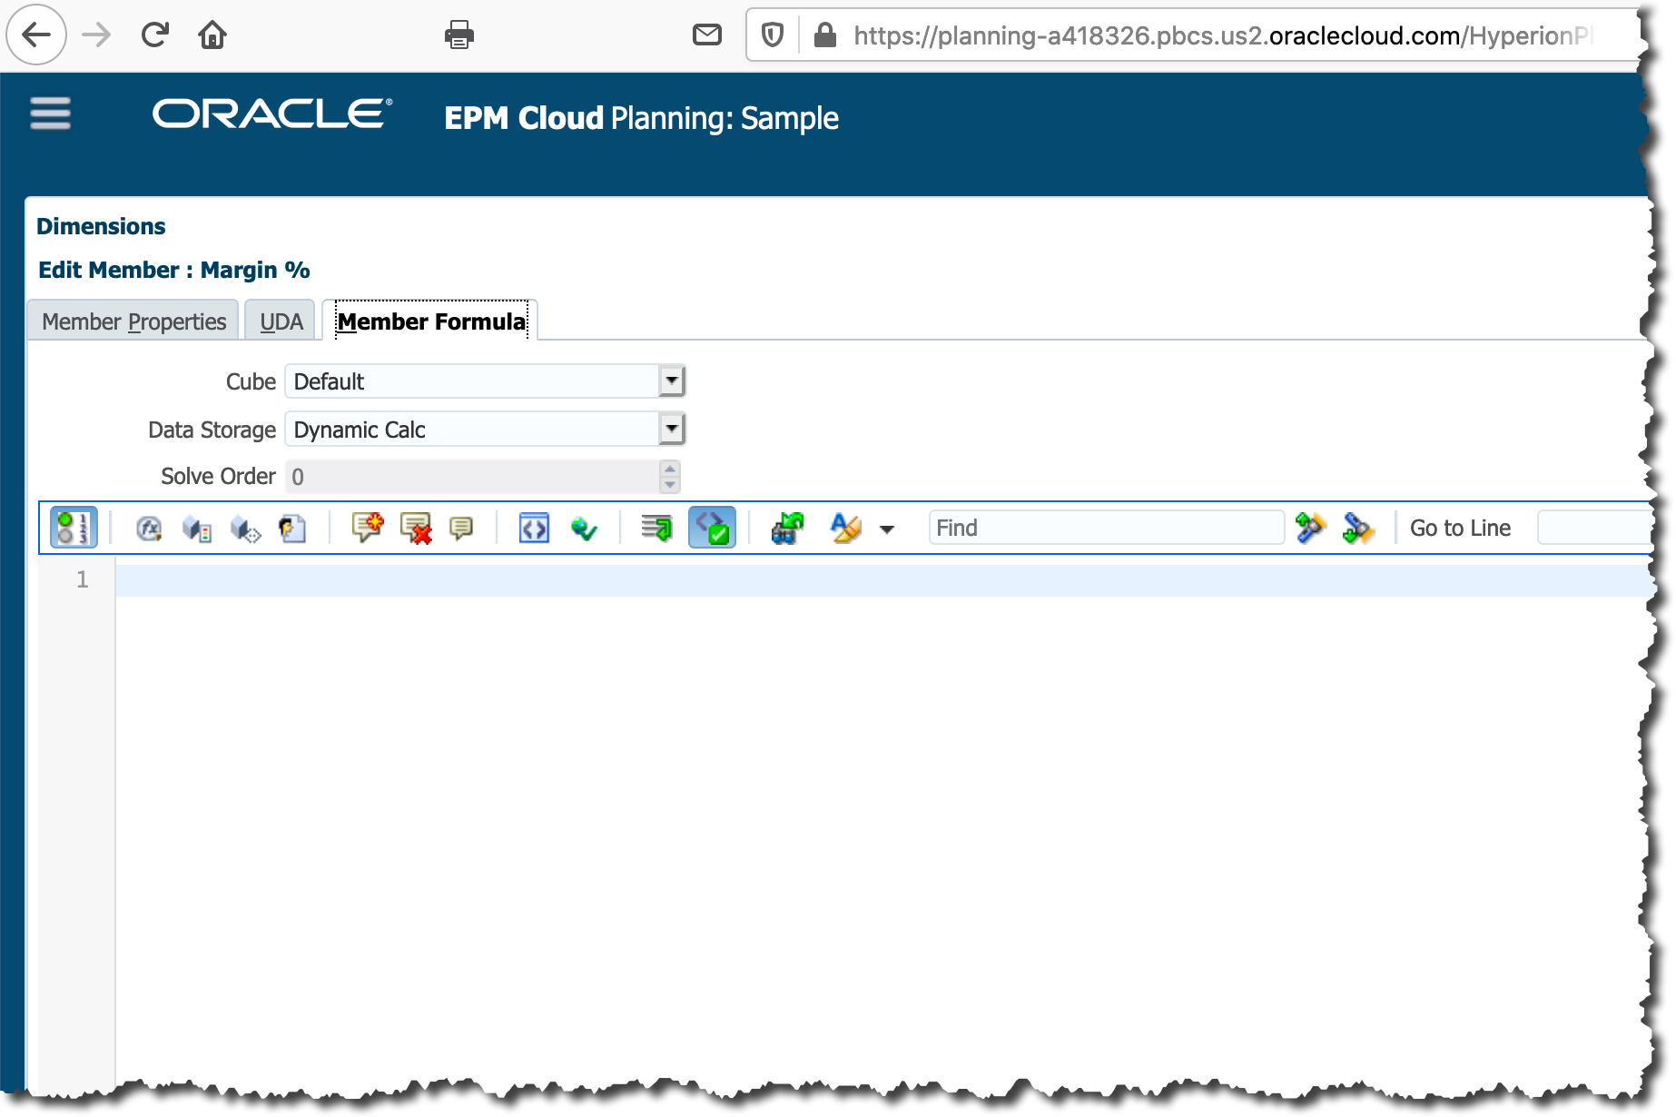Screen dimensions: 1676x1117
Task: Click the 'Solve Order' label
Action: pos(218,477)
